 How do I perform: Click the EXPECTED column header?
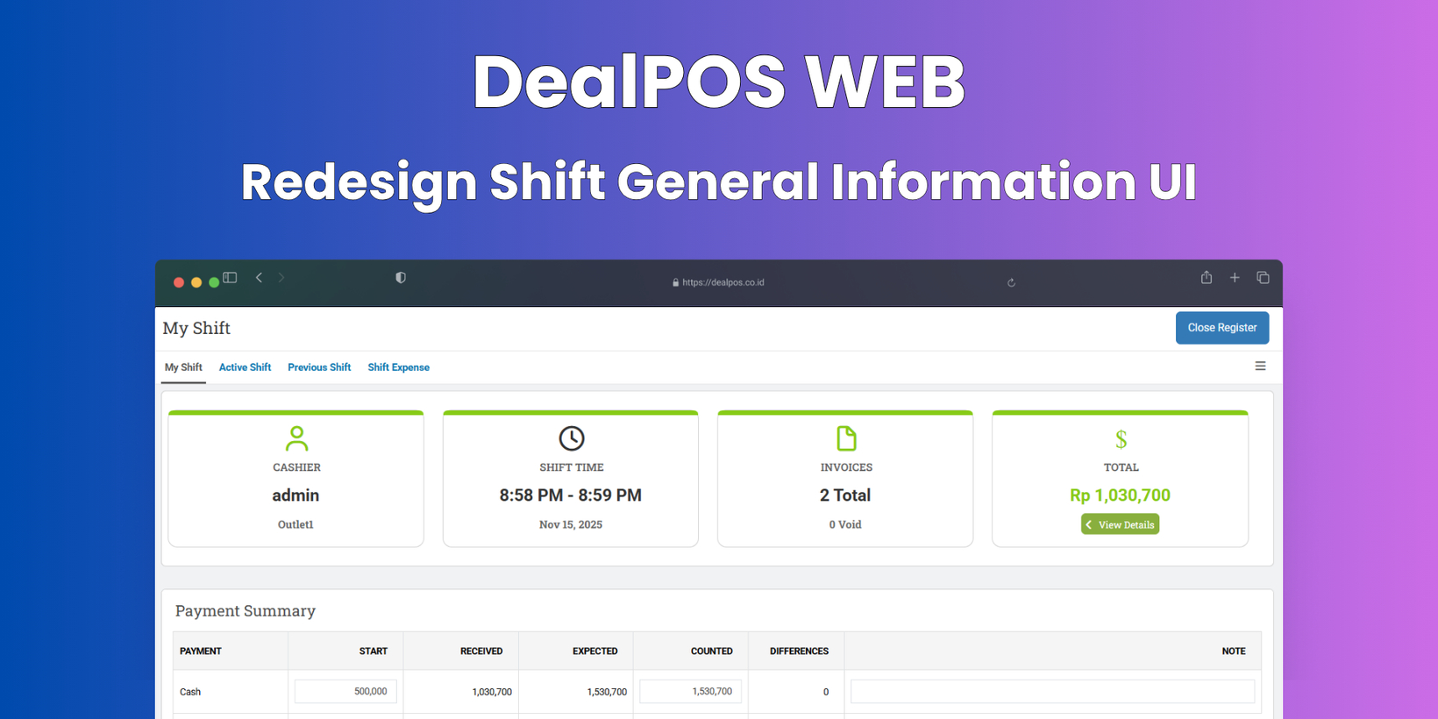click(595, 651)
